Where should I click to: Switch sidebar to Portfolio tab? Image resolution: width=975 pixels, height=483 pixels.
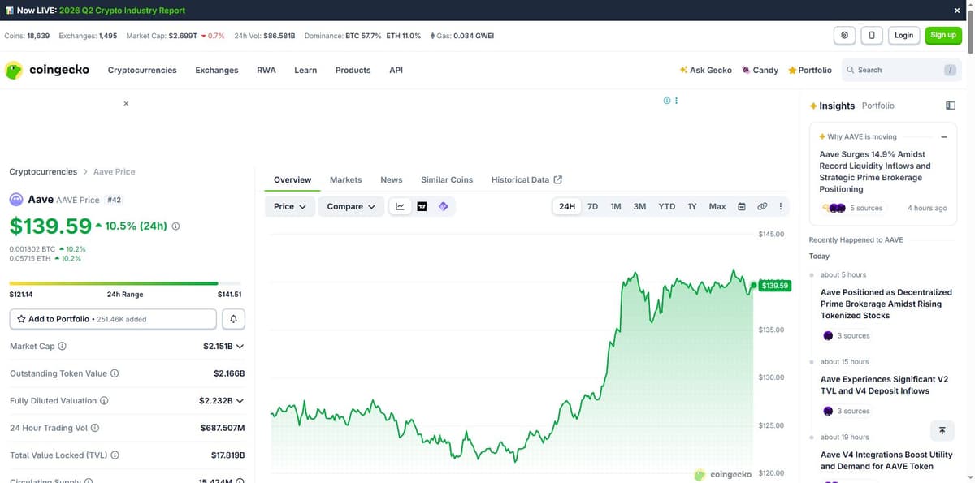877,106
